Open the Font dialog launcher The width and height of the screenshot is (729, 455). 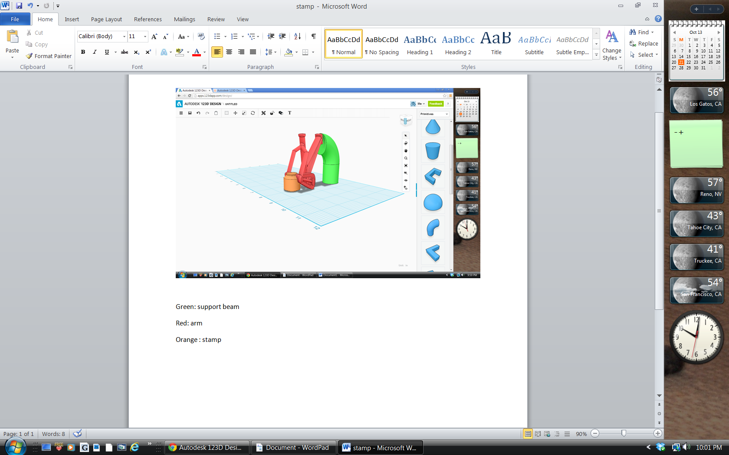tap(204, 67)
